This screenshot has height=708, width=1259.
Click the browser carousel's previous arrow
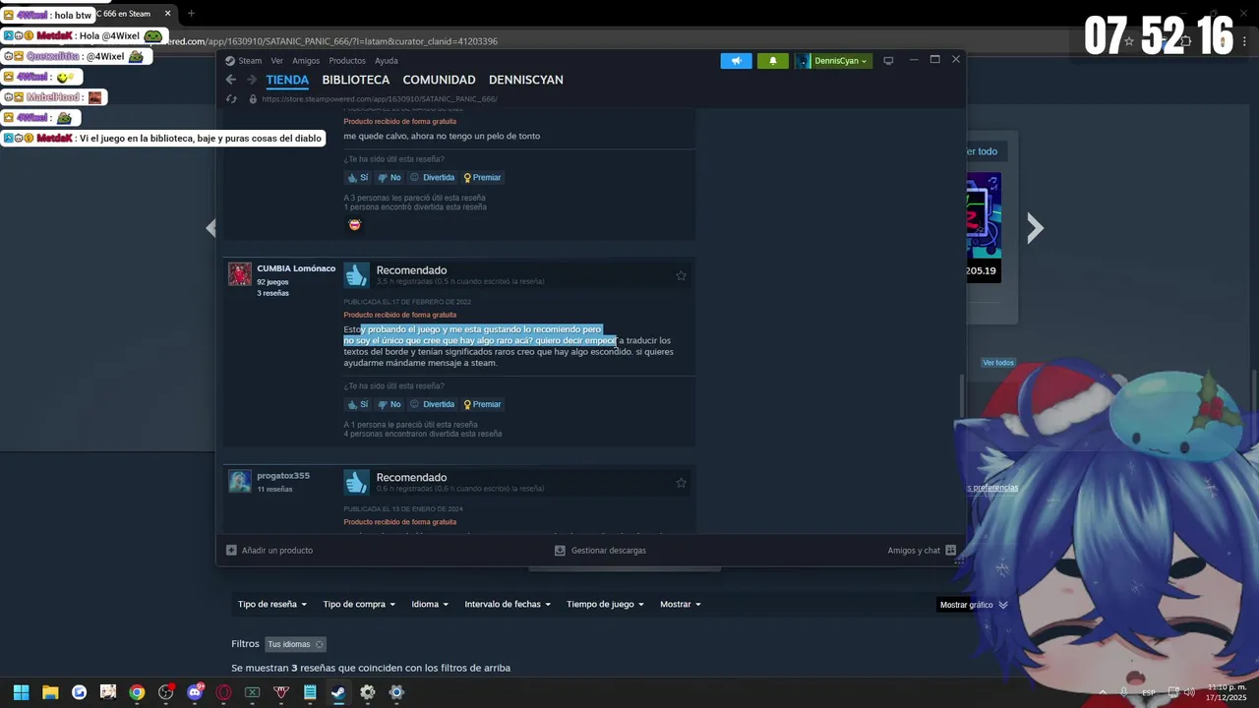click(210, 228)
